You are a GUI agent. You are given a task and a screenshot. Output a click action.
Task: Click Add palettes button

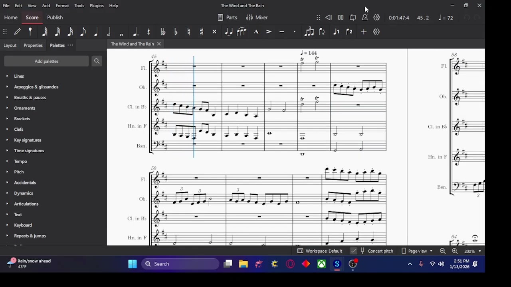tap(46, 61)
